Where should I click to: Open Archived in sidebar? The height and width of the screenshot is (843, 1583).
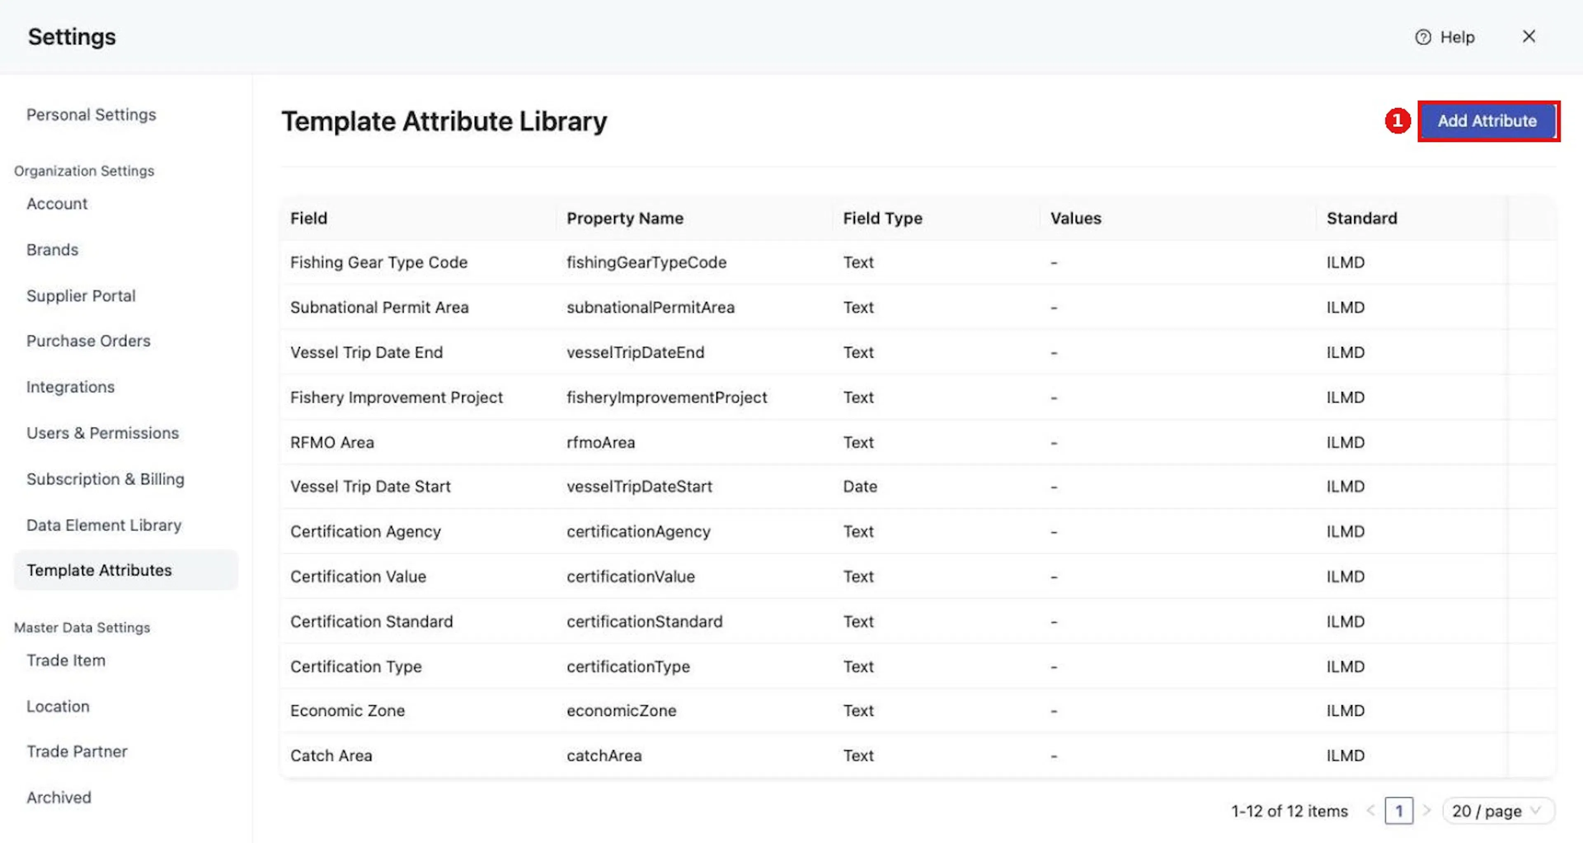59,798
